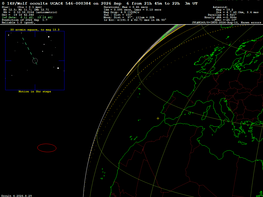Click the 14P/Wolf occultation title
Image resolution: width=263 pixels, height=197 pixels.
100,4
